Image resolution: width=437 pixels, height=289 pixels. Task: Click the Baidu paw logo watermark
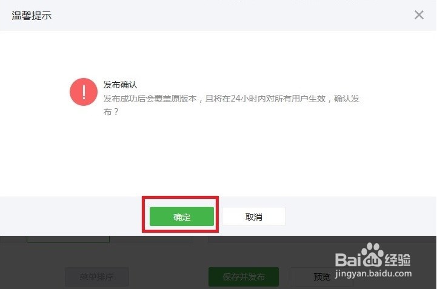click(372, 255)
